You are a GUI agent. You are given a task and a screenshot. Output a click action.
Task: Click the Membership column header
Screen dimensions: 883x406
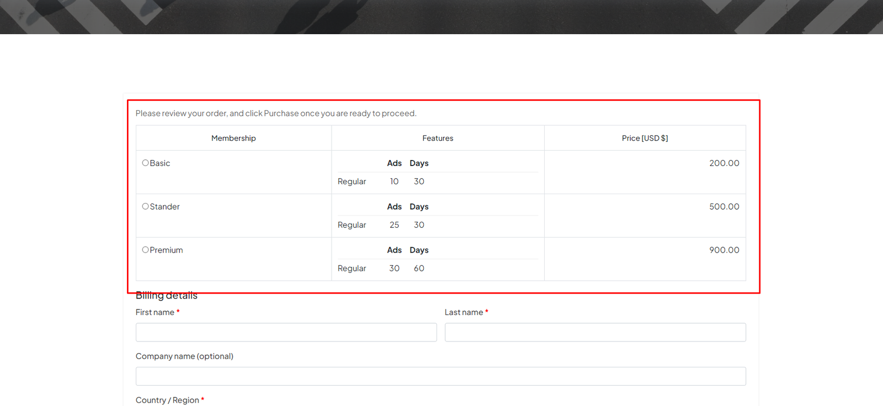pos(233,138)
